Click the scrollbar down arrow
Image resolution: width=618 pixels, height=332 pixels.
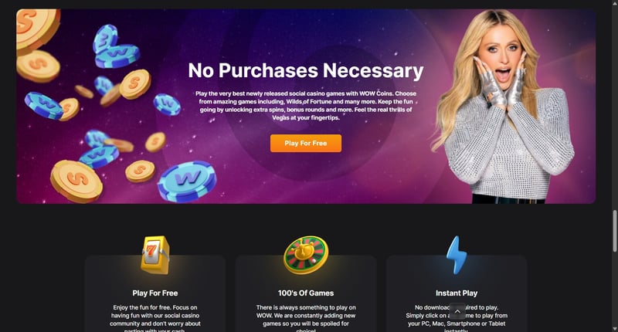click(x=614, y=328)
